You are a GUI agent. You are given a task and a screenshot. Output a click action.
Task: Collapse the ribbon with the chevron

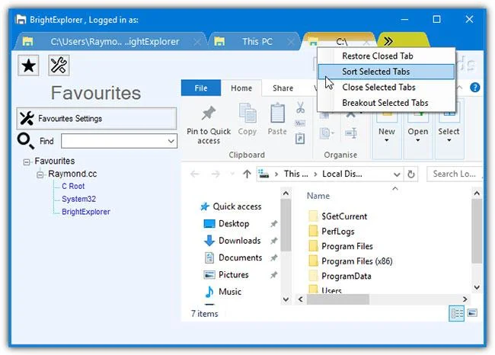click(460, 88)
